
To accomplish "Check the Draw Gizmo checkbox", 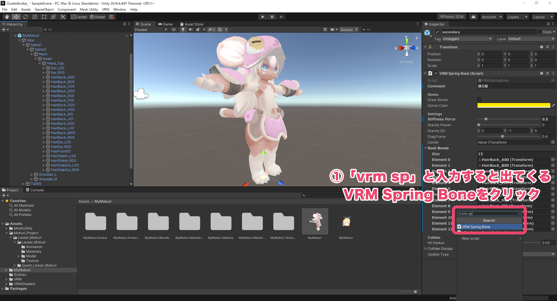I will [x=479, y=100].
